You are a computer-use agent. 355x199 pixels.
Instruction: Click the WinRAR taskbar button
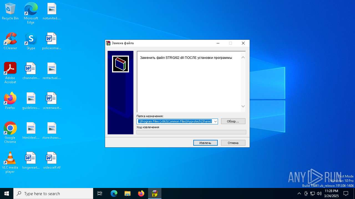tap(155, 193)
